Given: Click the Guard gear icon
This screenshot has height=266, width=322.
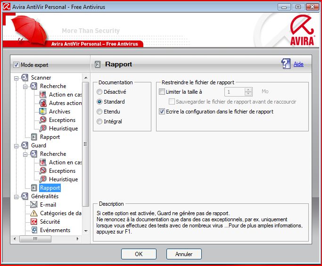Looking at the screenshot, I should tap(25, 145).
